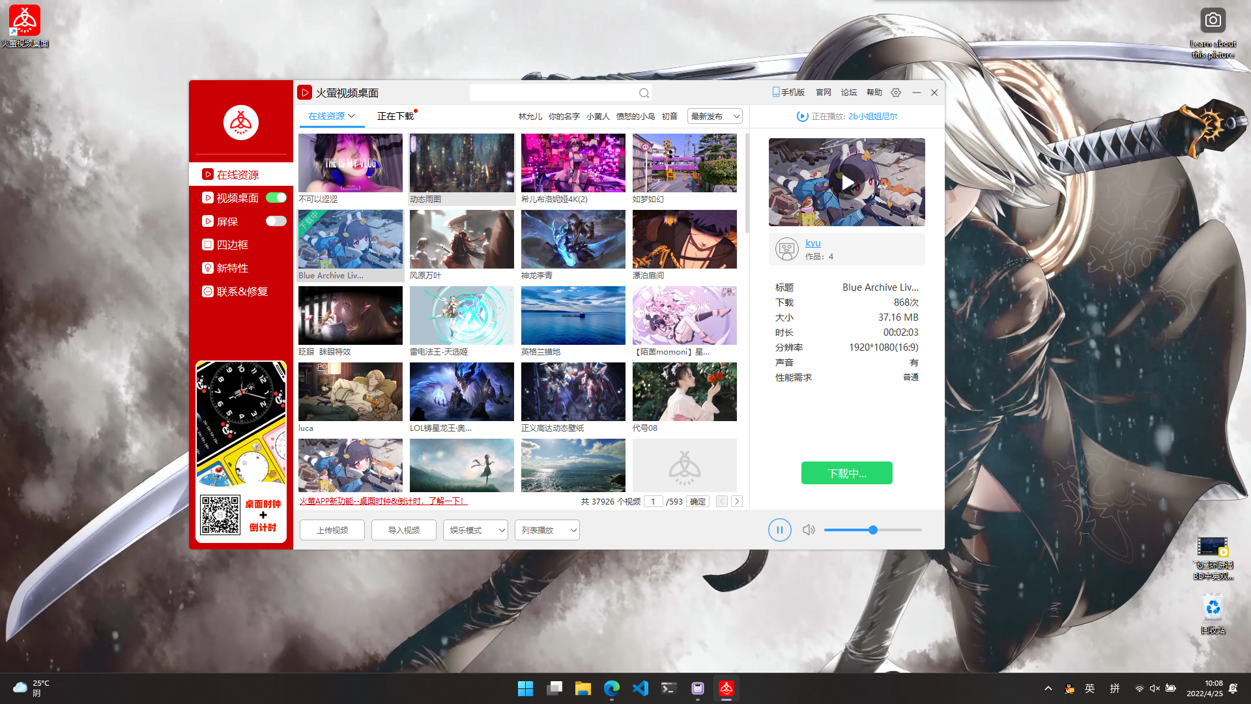Click the 上传视频 button
Image resolution: width=1251 pixels, height=704 pixels.
[x=332, y=530]
